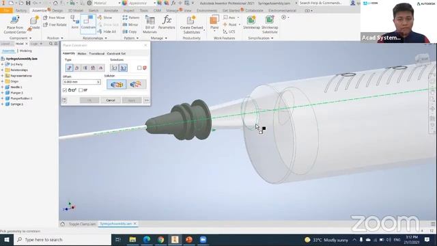
Task: Expand the 3rd Party node
Action: [x=3, y=64]
